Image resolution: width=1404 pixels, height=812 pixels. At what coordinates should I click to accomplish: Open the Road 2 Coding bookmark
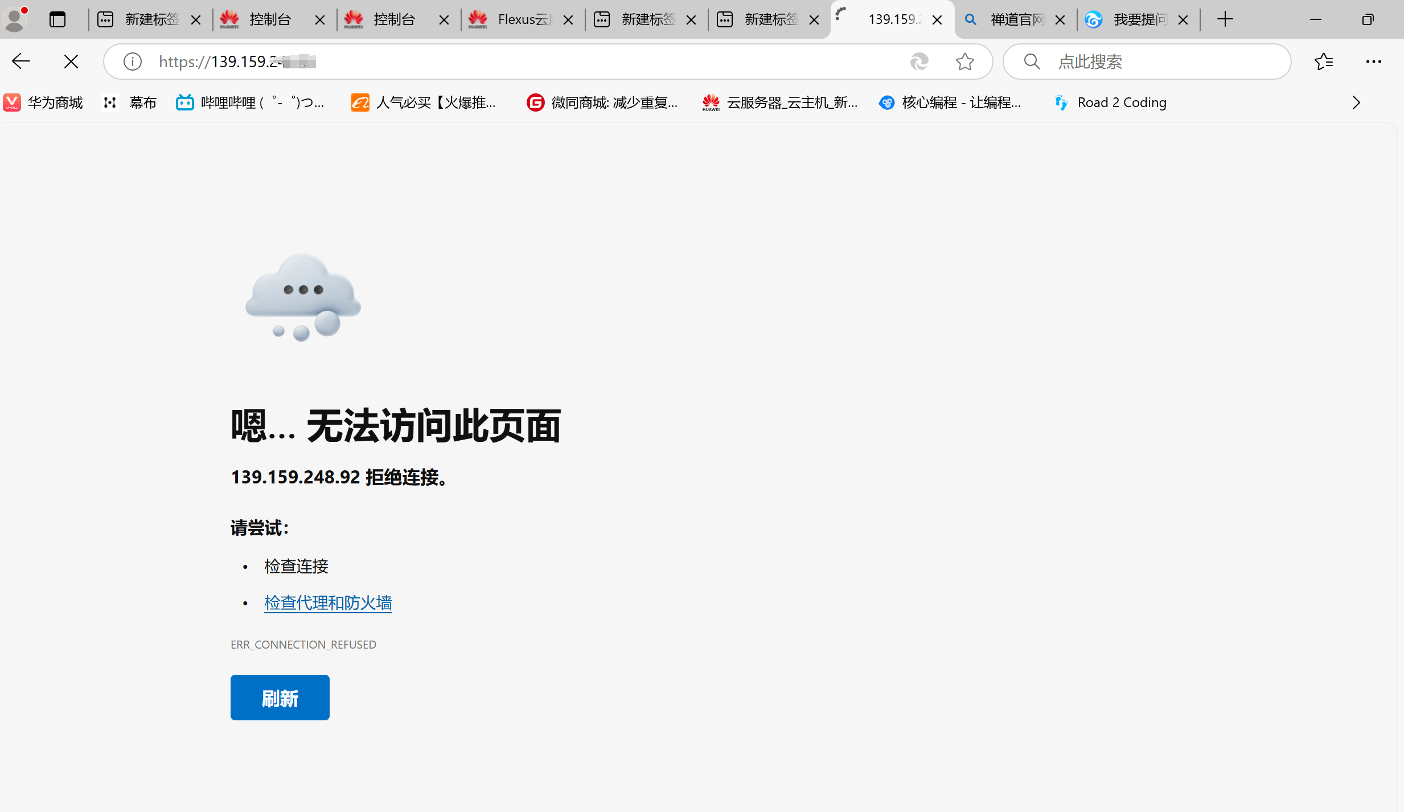click(1111, 102)
